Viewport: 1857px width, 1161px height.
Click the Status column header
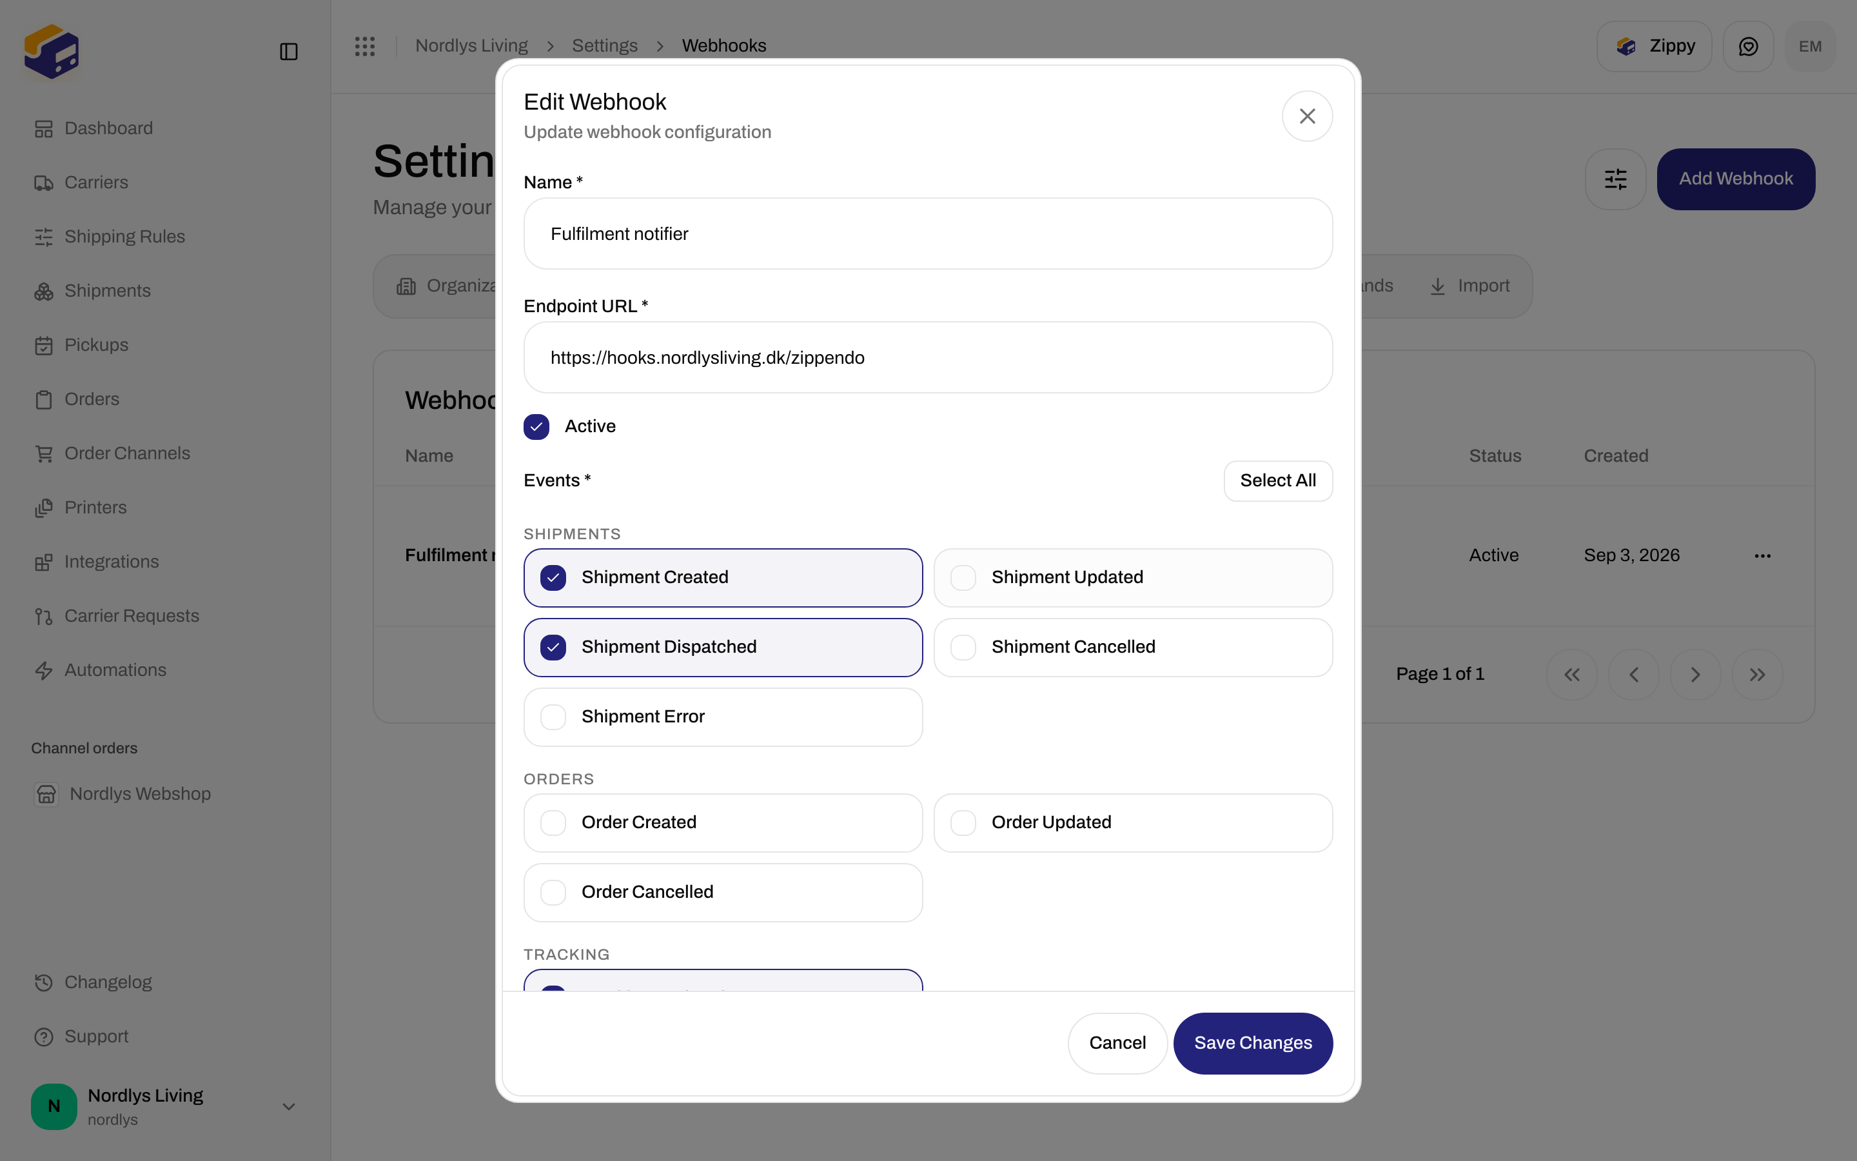coord(1495,456)
